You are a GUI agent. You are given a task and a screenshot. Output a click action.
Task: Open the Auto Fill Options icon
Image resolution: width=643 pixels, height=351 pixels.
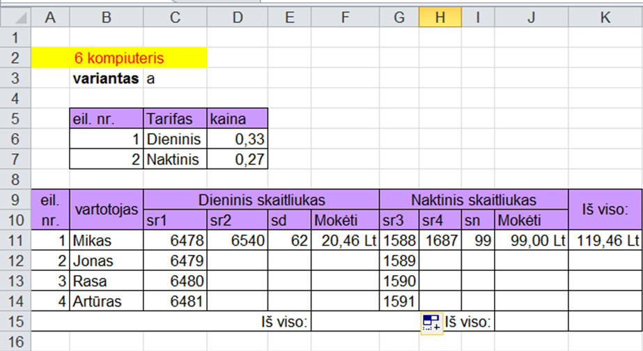(x=431, y=322)
